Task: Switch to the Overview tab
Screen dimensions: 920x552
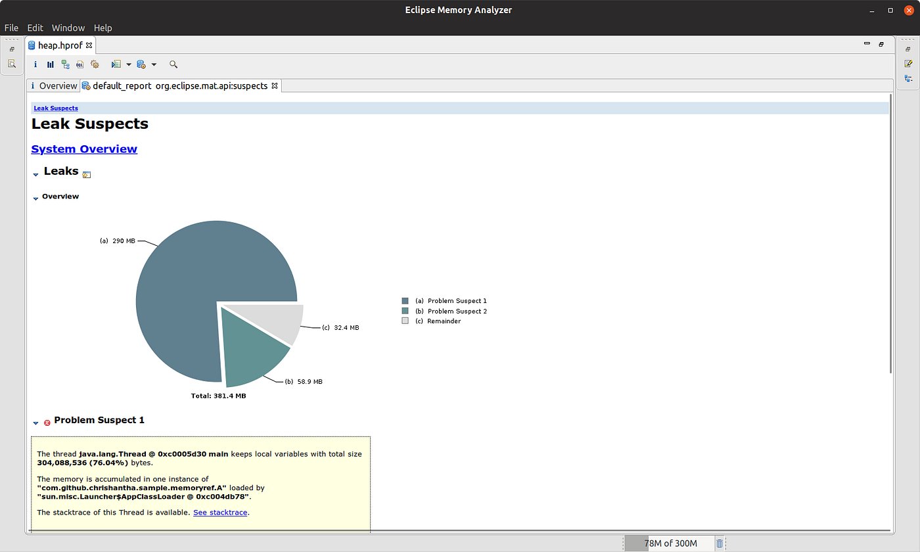Action: pos(58,85)
